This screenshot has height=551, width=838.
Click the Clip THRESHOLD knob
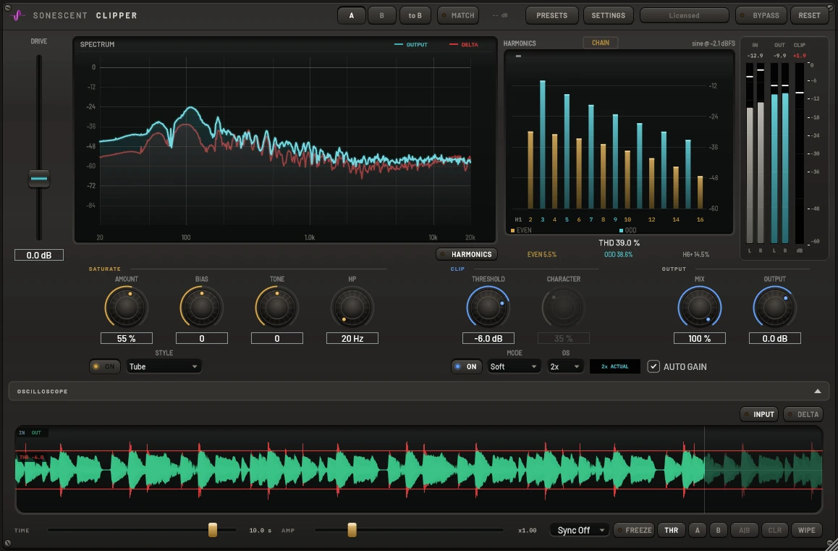[488, 308]
